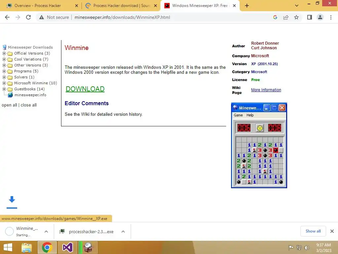The width and height of the screenshot is (338, 254).
Task: Click the open all link
Action: point(9,105)
